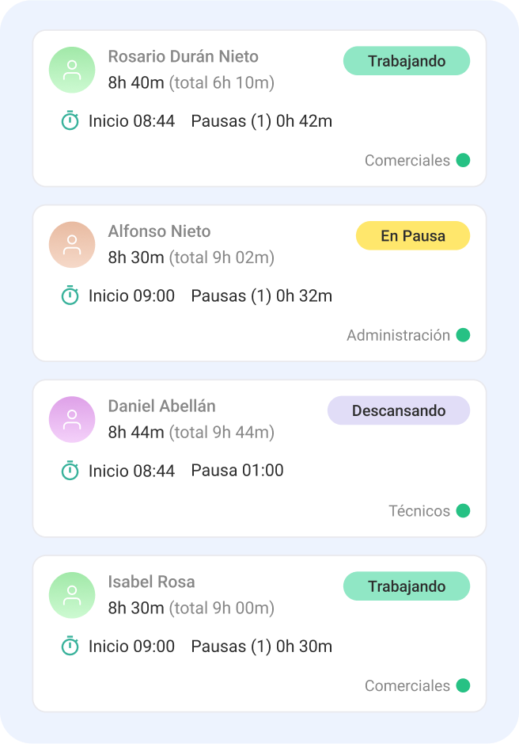The height and width of the screenshot is (744, 519).
Task: Select the Comerciales label in Rosario's card
Action: pos(407,161)
